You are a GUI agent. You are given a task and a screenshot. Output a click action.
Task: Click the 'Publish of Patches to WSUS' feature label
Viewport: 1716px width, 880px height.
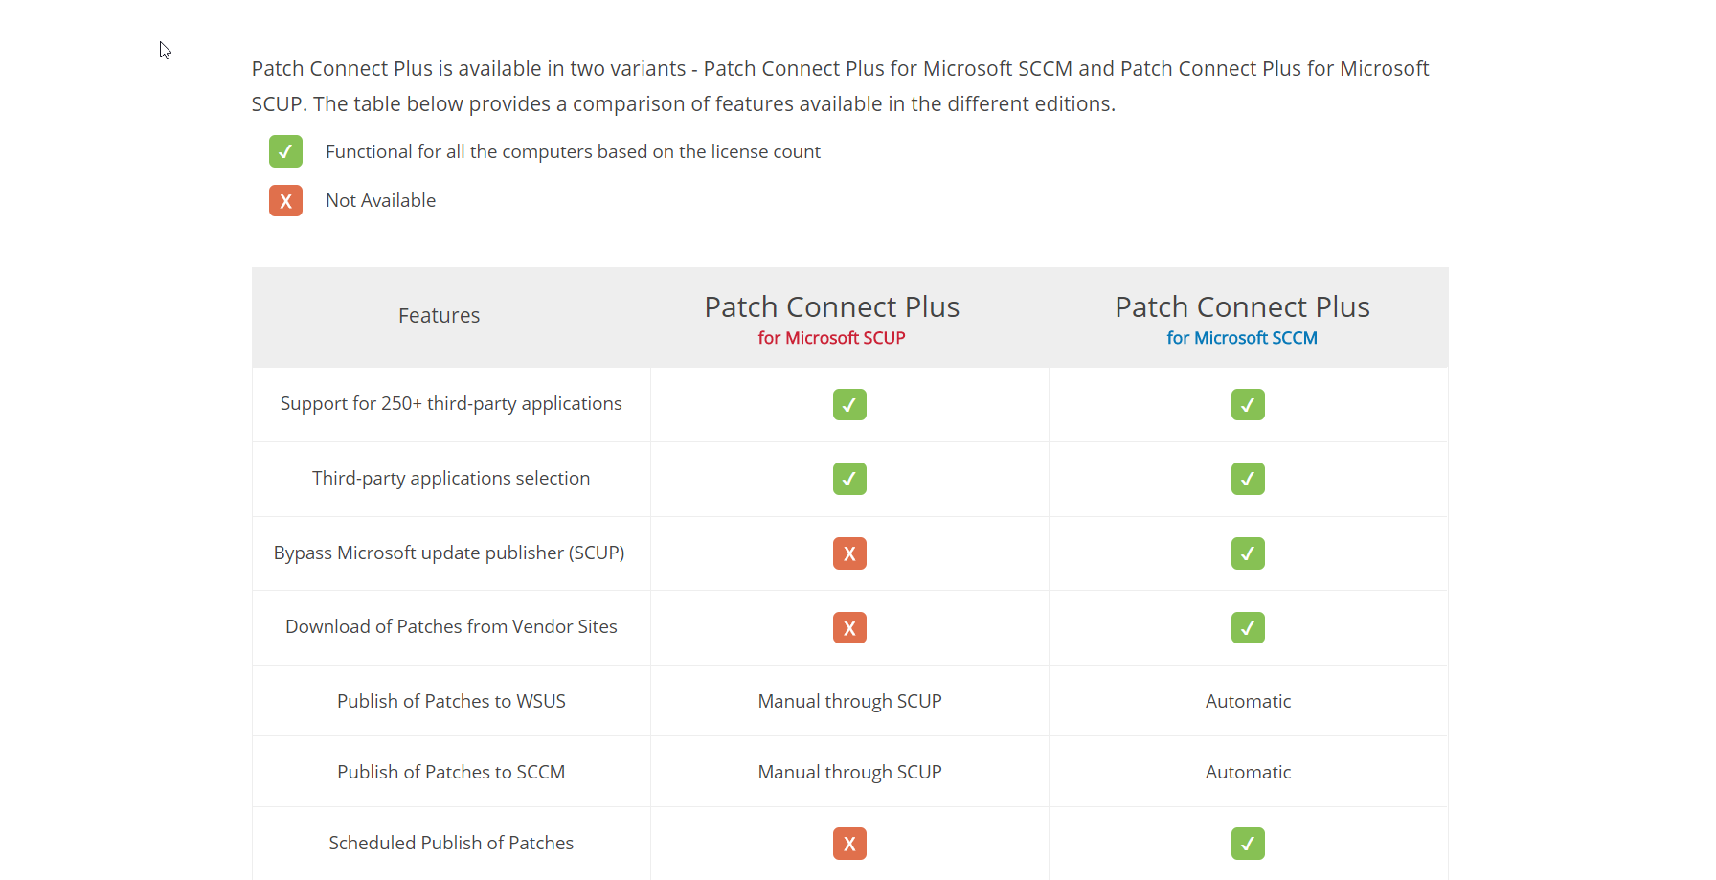click(x=451, y=701)
